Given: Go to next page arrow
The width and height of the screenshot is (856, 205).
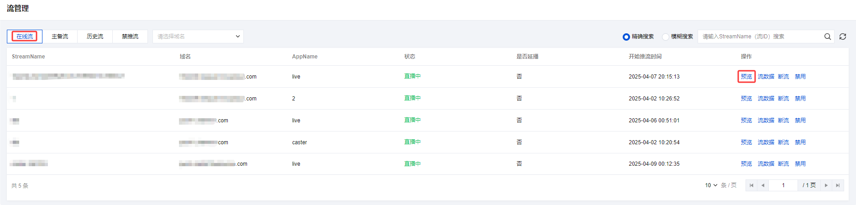Looking at the screenshot, I should coord(826,185).
